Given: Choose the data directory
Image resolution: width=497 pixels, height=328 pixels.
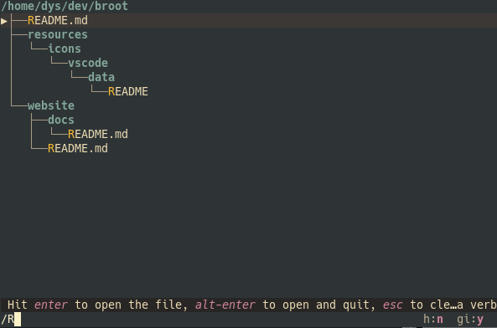Looking at the screenshot, I should coord(101,78).
